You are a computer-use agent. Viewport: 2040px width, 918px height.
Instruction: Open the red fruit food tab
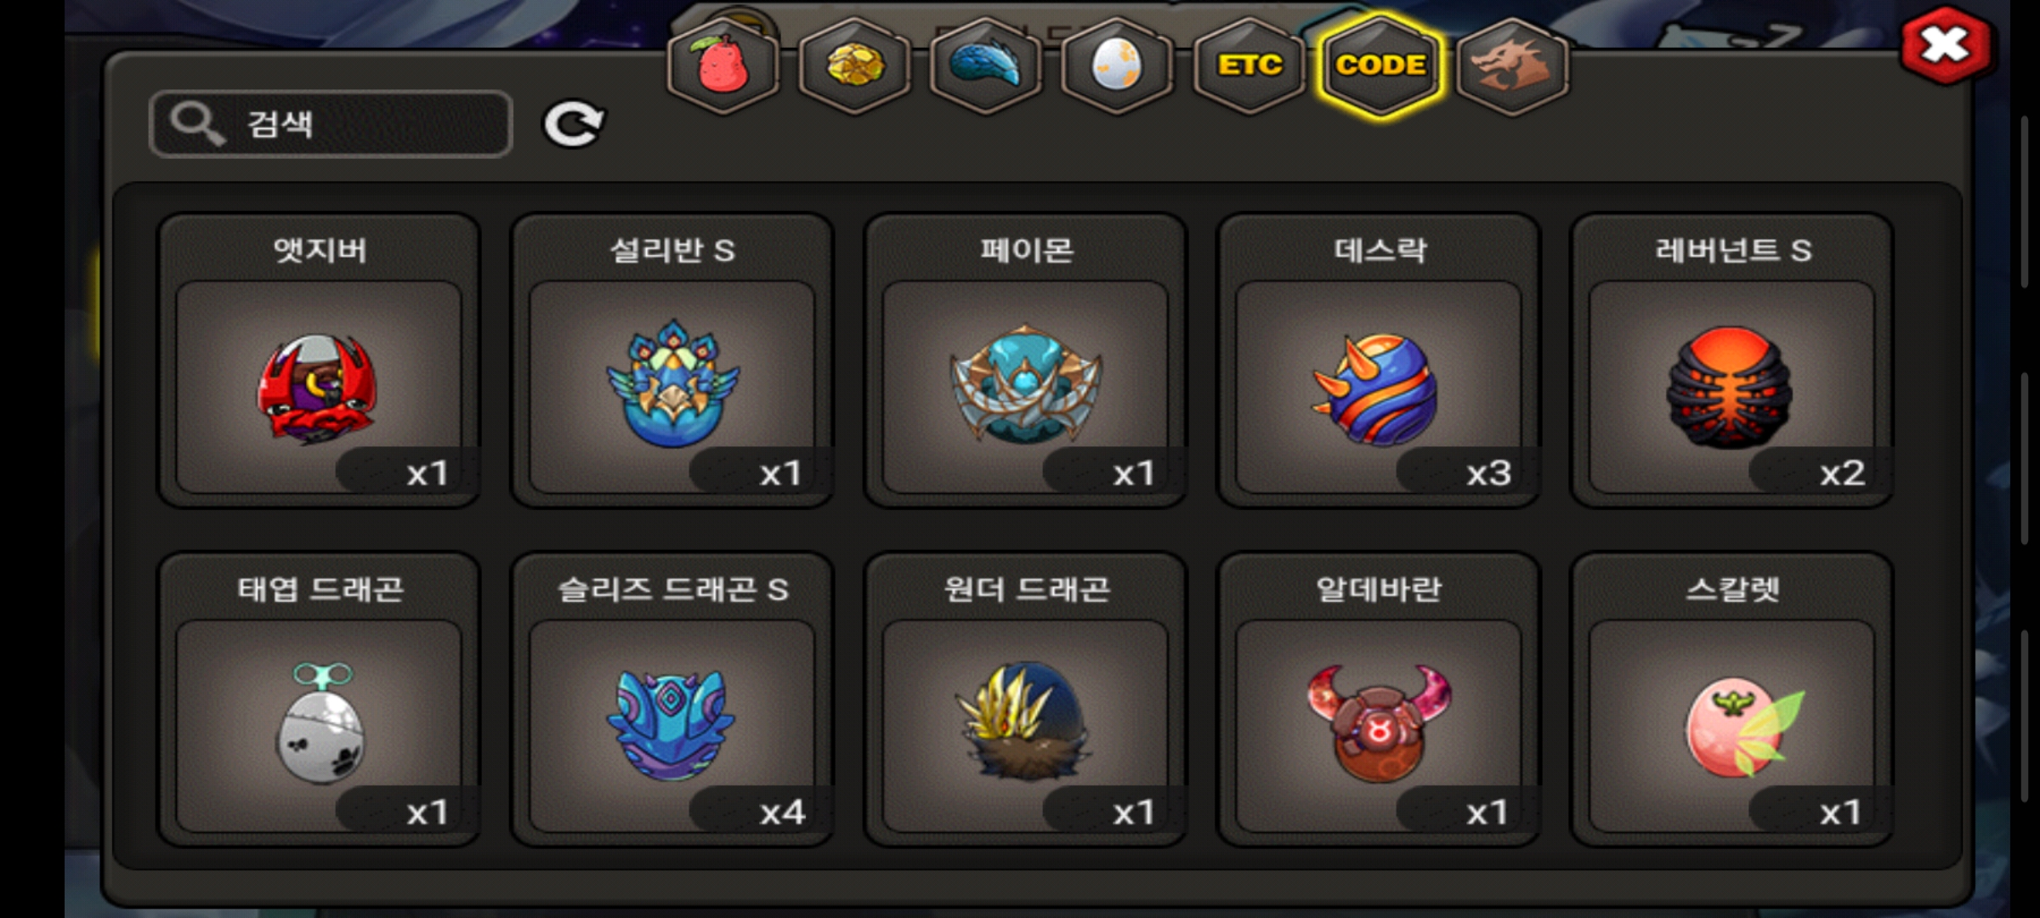(x=722, y=65)
